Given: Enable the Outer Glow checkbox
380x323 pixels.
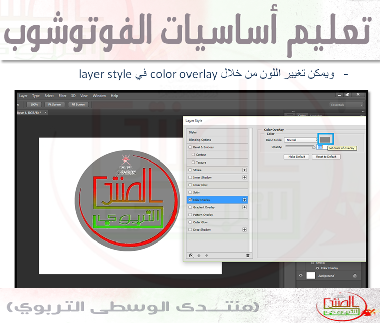Looking at the screenshot, I should click(190, 222).
